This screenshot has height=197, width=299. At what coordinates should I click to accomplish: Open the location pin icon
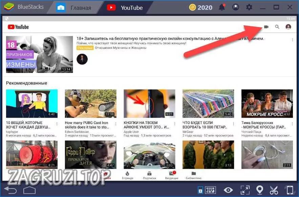click(x=260, y=190)
